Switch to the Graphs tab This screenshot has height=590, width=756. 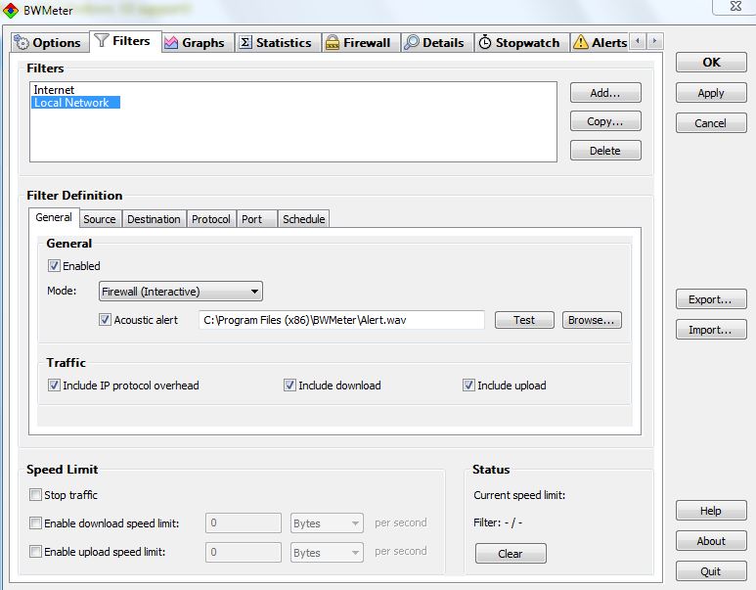(198, 42)
